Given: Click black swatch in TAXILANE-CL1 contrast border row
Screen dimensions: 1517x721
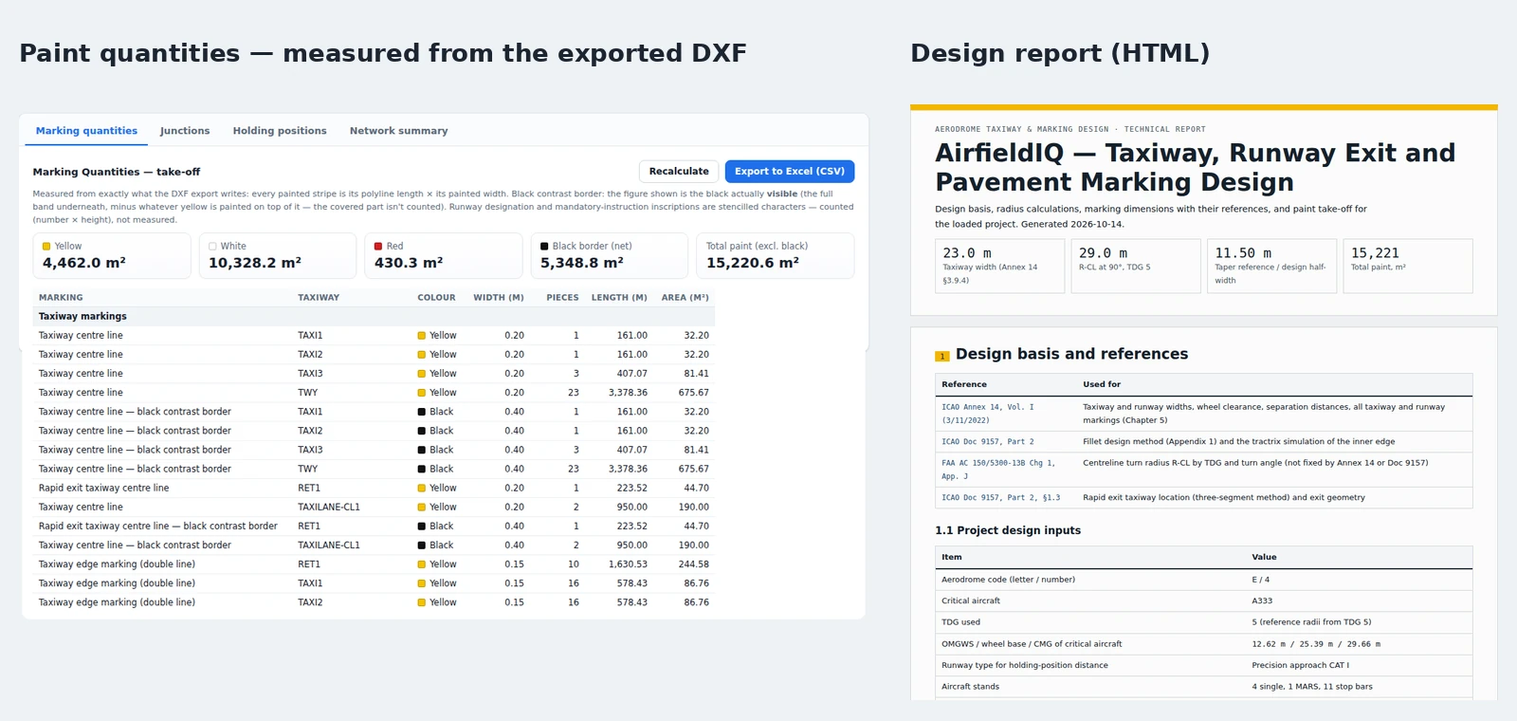Looking at the screenshot, I should 422,545.
